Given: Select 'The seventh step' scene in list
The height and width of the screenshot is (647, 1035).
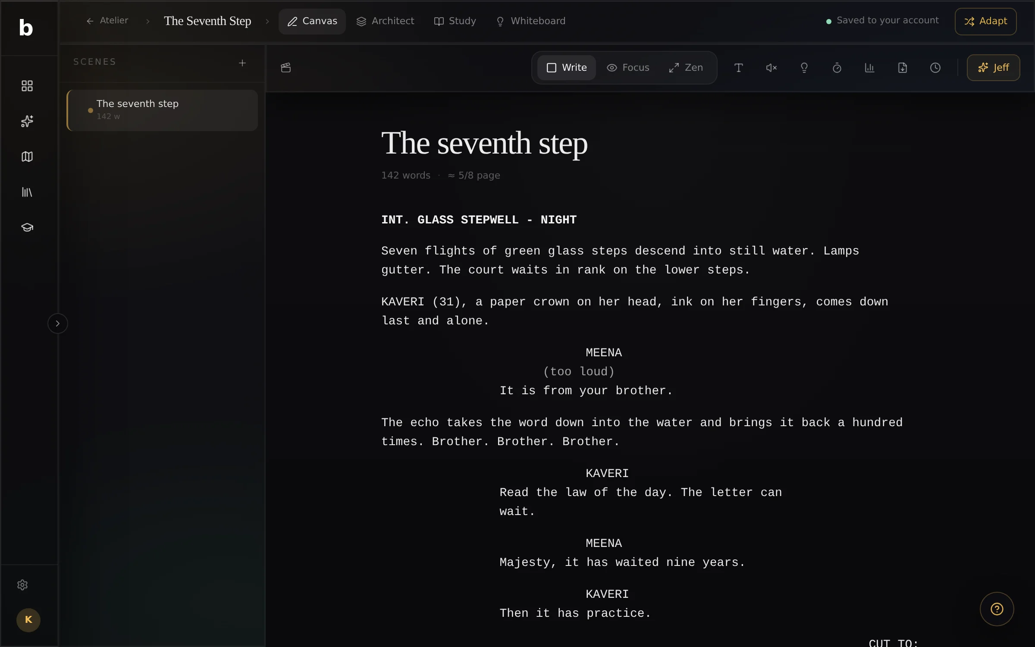Looking at the screenshot, I should pyautogui.click(x=162, y=110).
